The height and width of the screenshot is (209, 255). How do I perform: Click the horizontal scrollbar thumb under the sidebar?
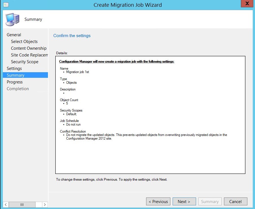(22, 205)
